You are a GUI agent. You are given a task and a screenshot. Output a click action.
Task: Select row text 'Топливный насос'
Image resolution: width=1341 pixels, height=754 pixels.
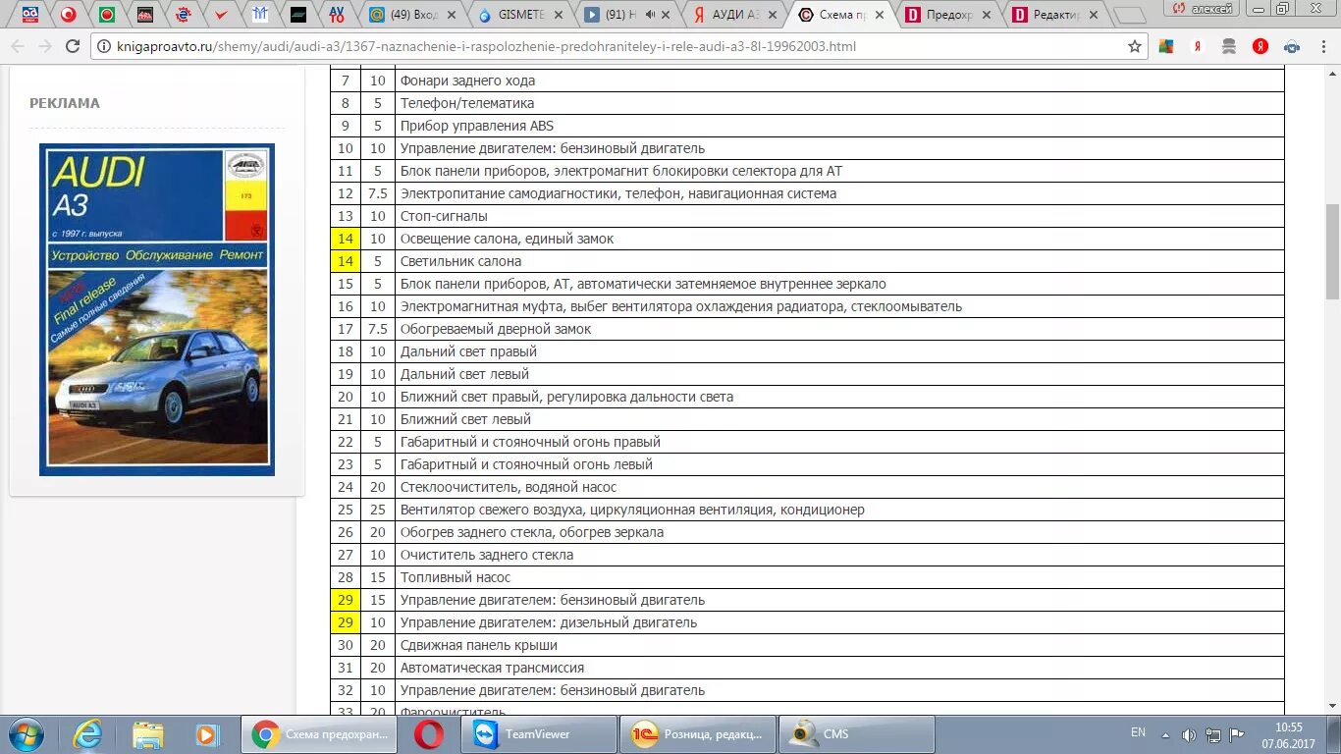(456, 577)
